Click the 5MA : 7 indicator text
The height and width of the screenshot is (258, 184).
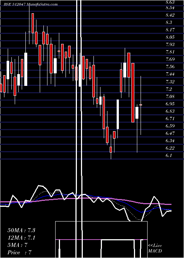tap(17, 245)
